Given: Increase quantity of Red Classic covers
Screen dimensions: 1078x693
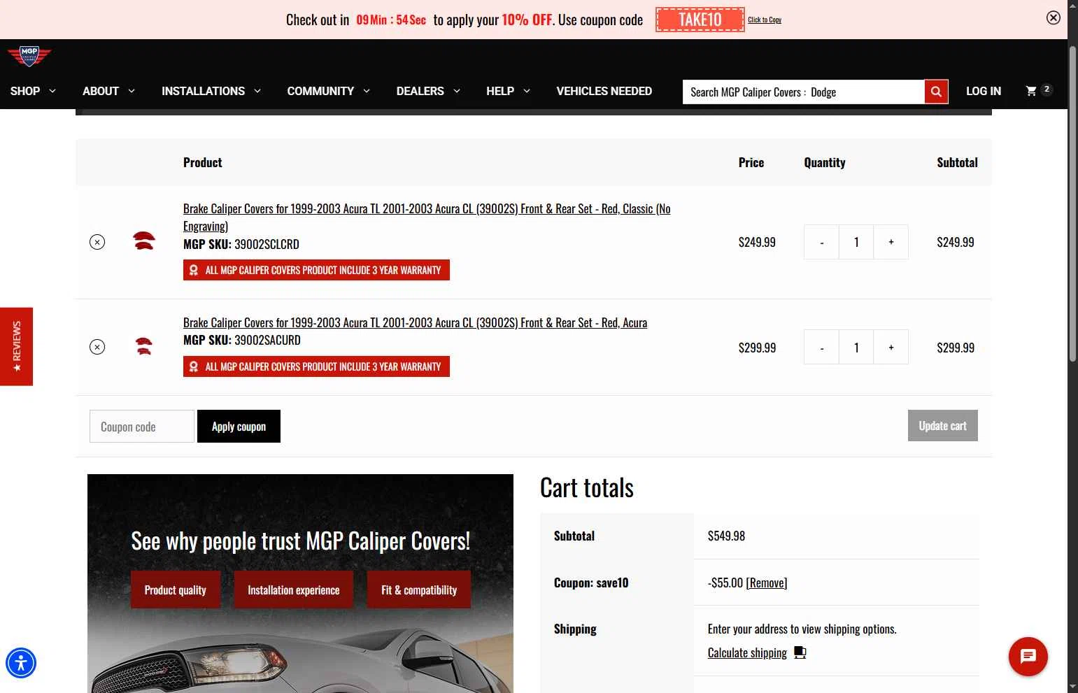Looking at the screenshot, I should pos(891,242).
